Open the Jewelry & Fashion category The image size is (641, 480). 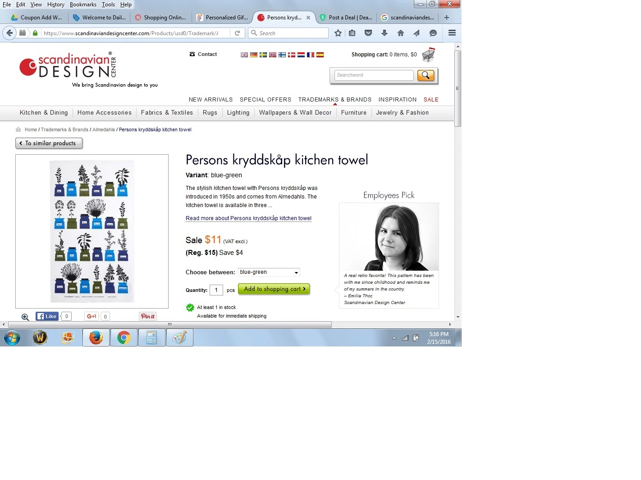402,113
